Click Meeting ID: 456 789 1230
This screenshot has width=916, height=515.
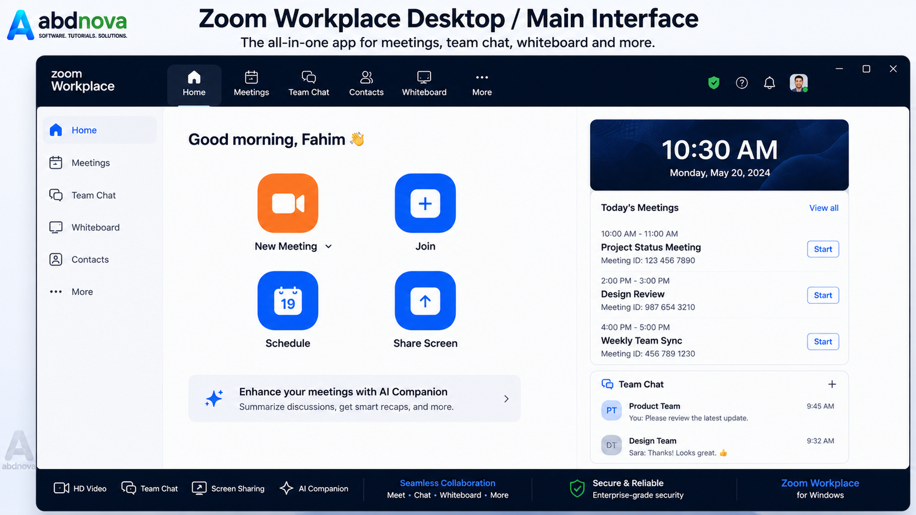[648, 354]
